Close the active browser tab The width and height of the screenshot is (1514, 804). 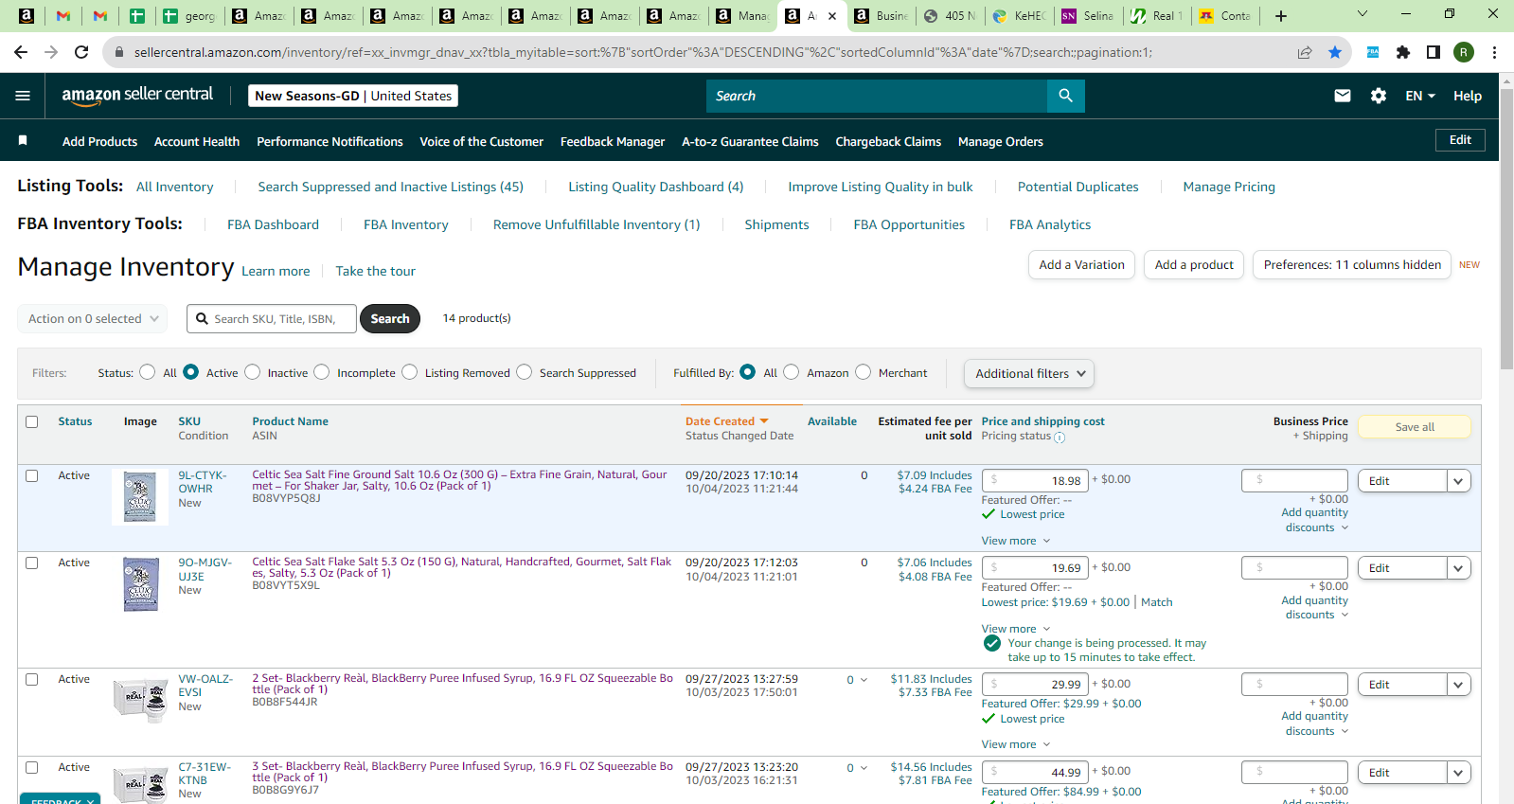[x=832, y=16]
